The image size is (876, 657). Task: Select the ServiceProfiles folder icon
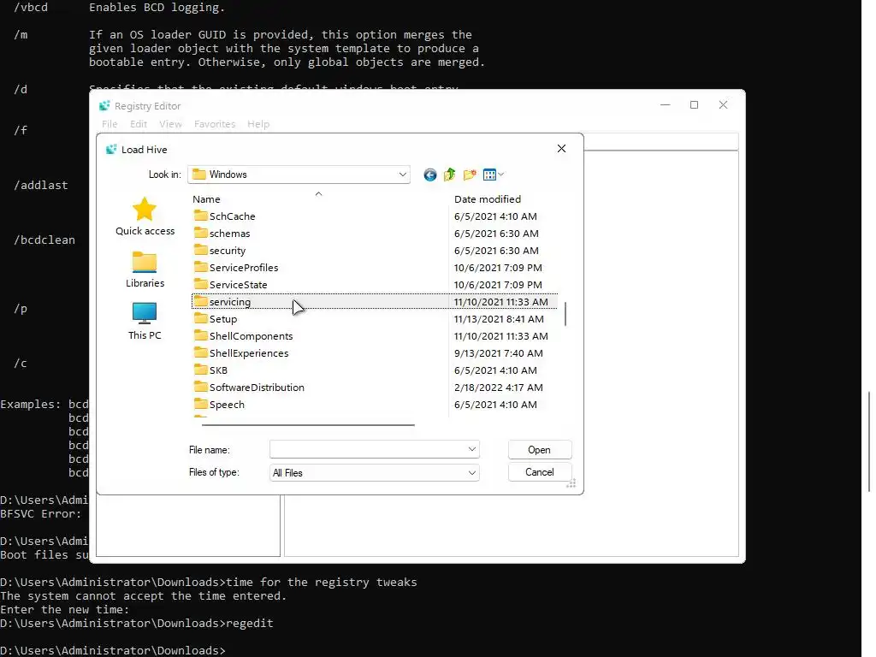(200, 267)
